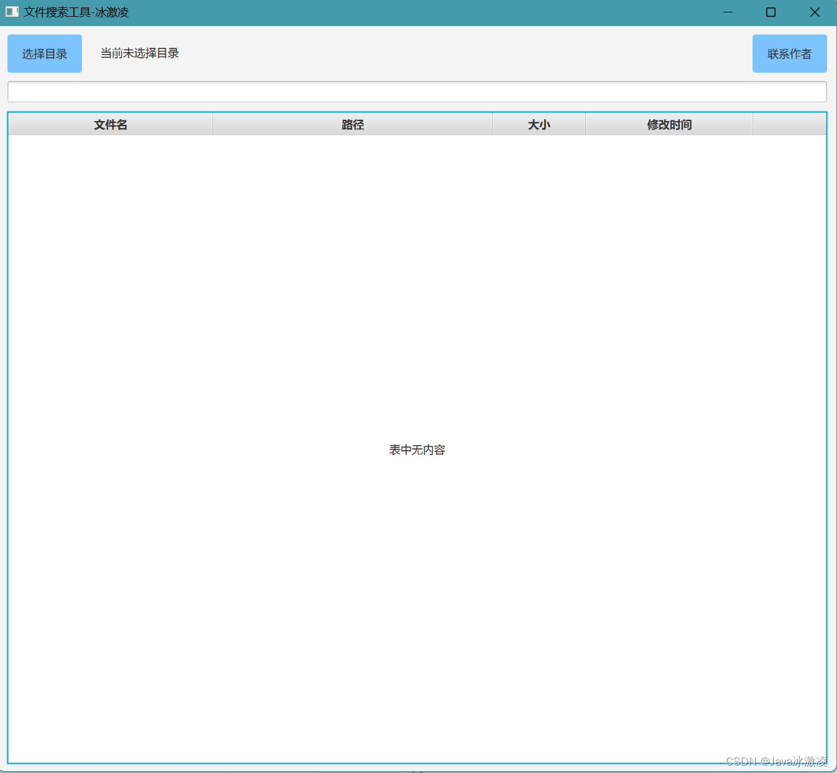837x773 pixels.
Task: Click the 当前未选择目录 label
Action: coord(140,53)
